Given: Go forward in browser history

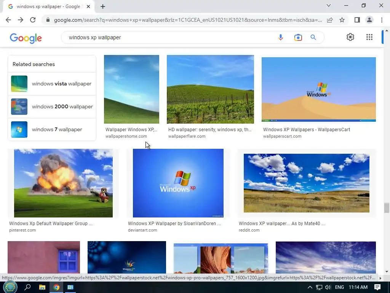Looking at the screenshot, I should tap(21, 20).
